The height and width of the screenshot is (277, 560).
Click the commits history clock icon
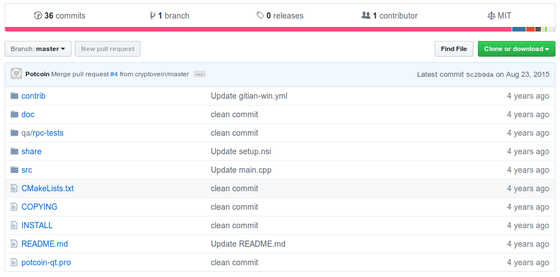point(38,16)
